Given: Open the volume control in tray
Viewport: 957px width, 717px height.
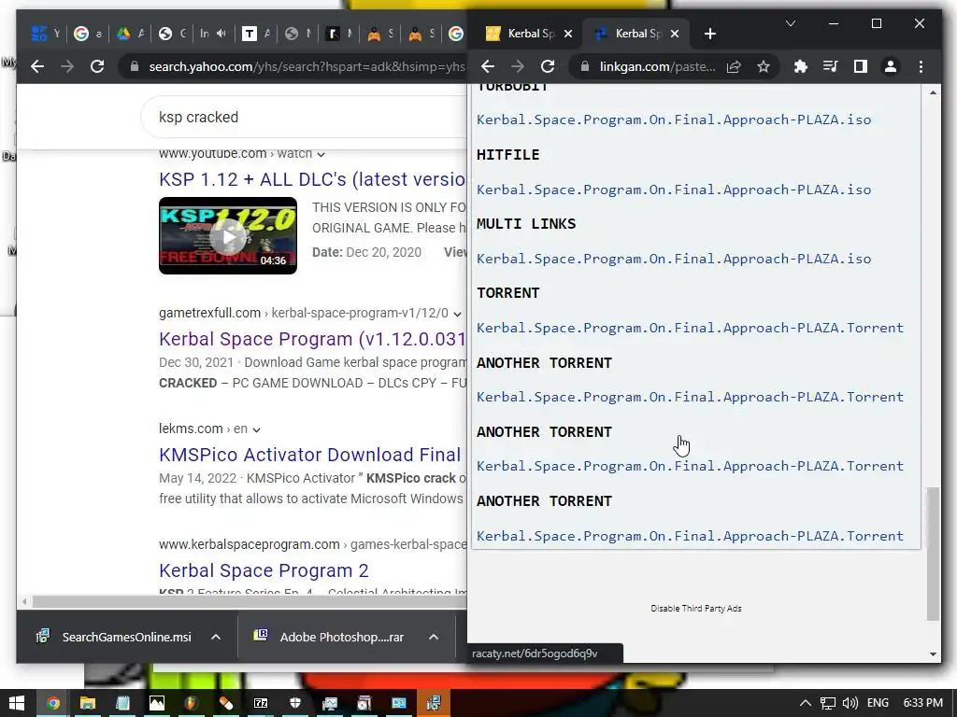Looking at the screenshot, I should [850, 703].
